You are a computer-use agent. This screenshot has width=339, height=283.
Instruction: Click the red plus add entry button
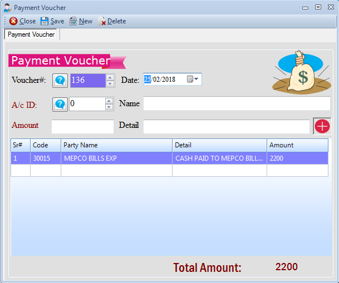click(x=322, y=126)
